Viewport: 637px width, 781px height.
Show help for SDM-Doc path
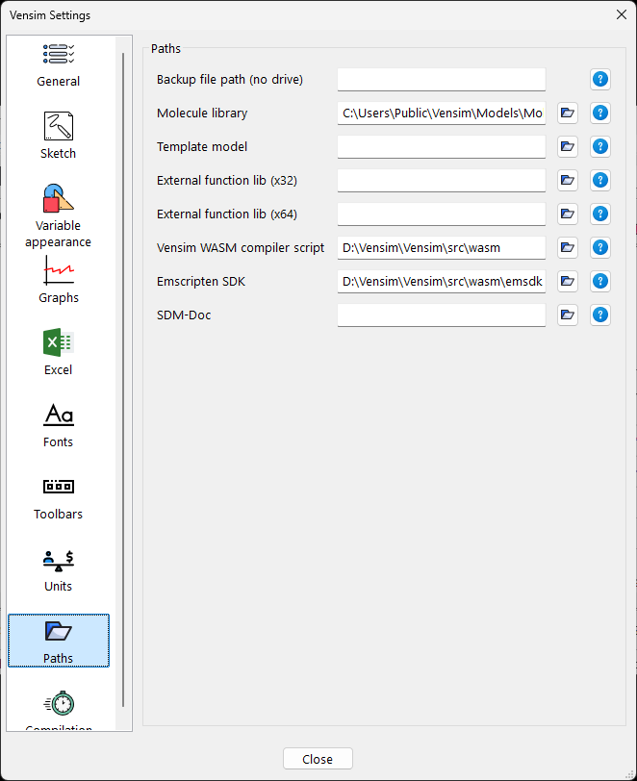600,315
